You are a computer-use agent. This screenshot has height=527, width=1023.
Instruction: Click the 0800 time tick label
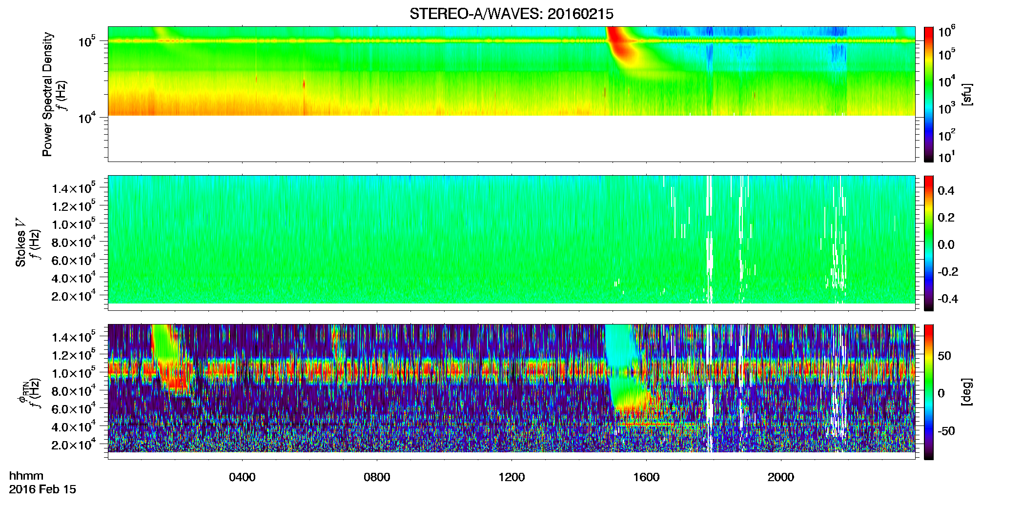coord(377,477)
